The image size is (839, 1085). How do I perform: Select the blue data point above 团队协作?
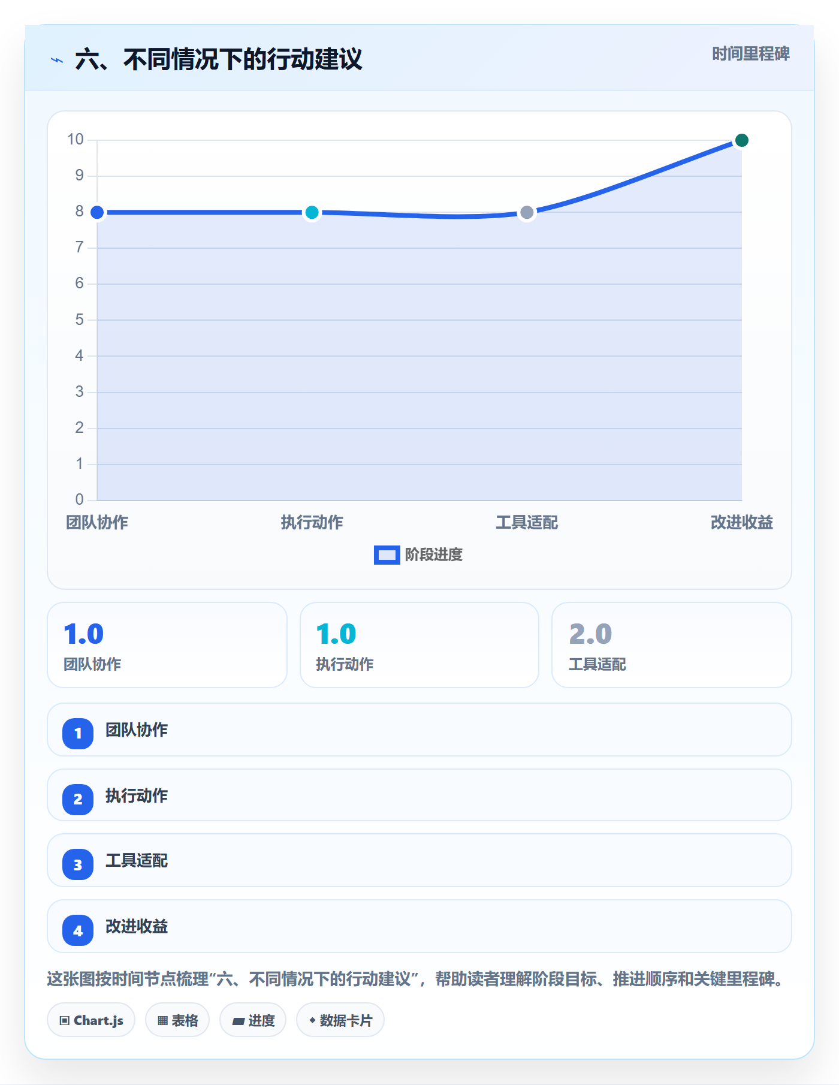[x=97, y=212]
